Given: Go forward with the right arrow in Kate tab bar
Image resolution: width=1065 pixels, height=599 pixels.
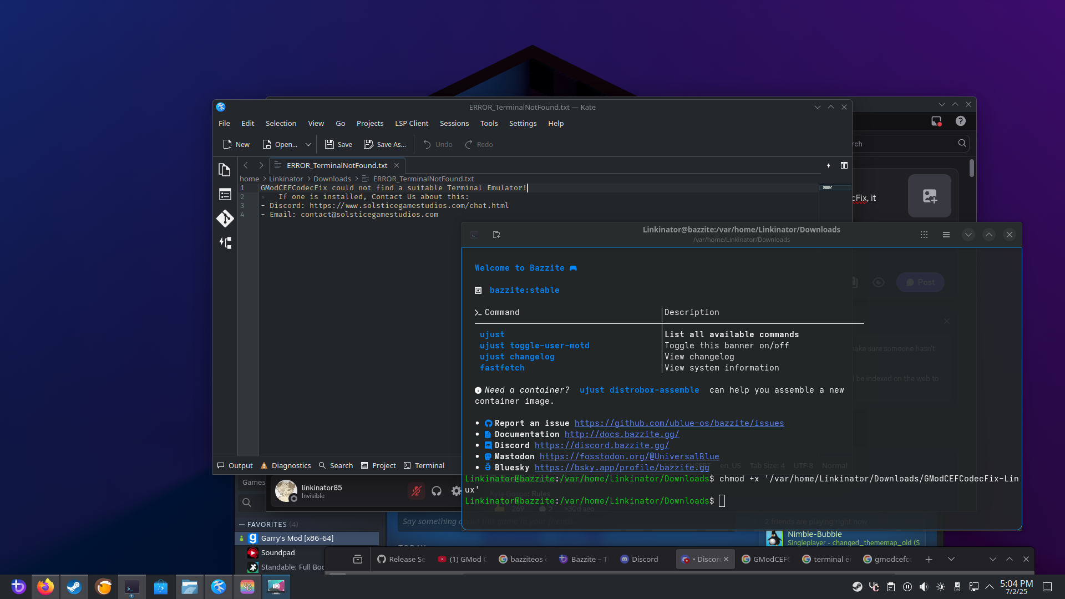Looking at the screenshot, I should point(261,165).
